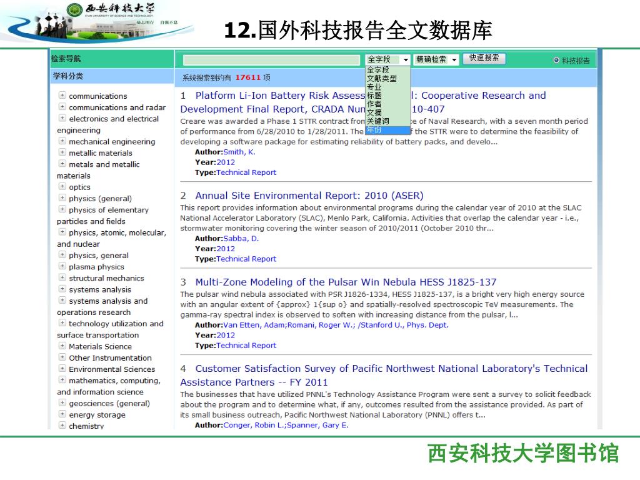The image size is (640, 480).
Task: Select geosciences (general) category
Action: pos(109,403)
